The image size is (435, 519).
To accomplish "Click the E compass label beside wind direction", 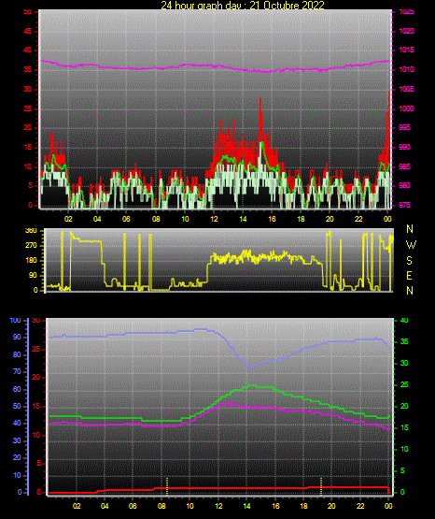I will [x=409, y=276].
